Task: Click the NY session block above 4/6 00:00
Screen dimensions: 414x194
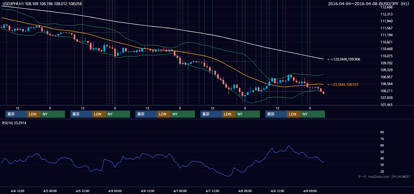Action: [x=118, y=114]
